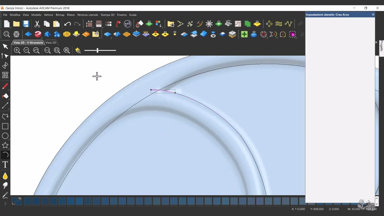Open the model resize tool
Image resolution: width=384 pixels, height=216 pixels.
89,24
